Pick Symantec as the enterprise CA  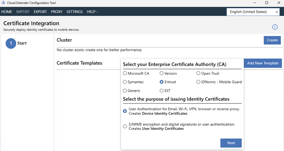pos(125,82)
